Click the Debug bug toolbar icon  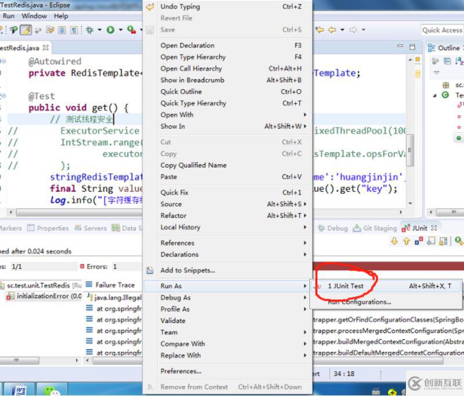click(90, 30)
